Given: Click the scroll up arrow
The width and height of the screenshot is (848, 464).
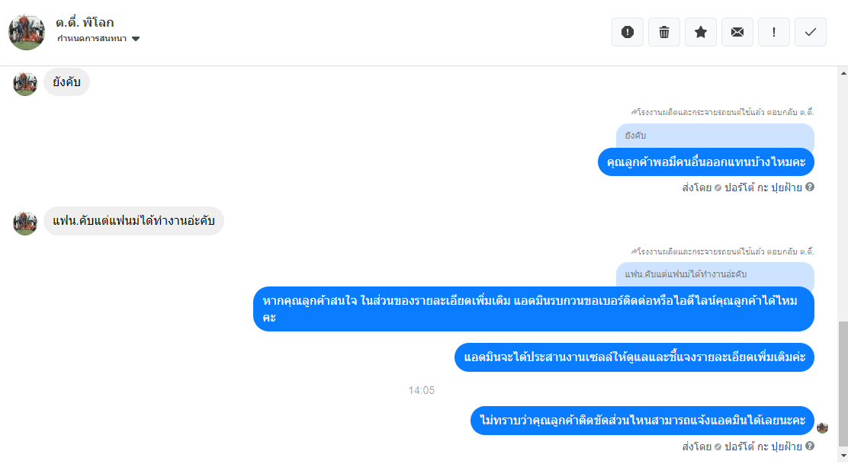Looking at the screenshot, I should [843, 72].
